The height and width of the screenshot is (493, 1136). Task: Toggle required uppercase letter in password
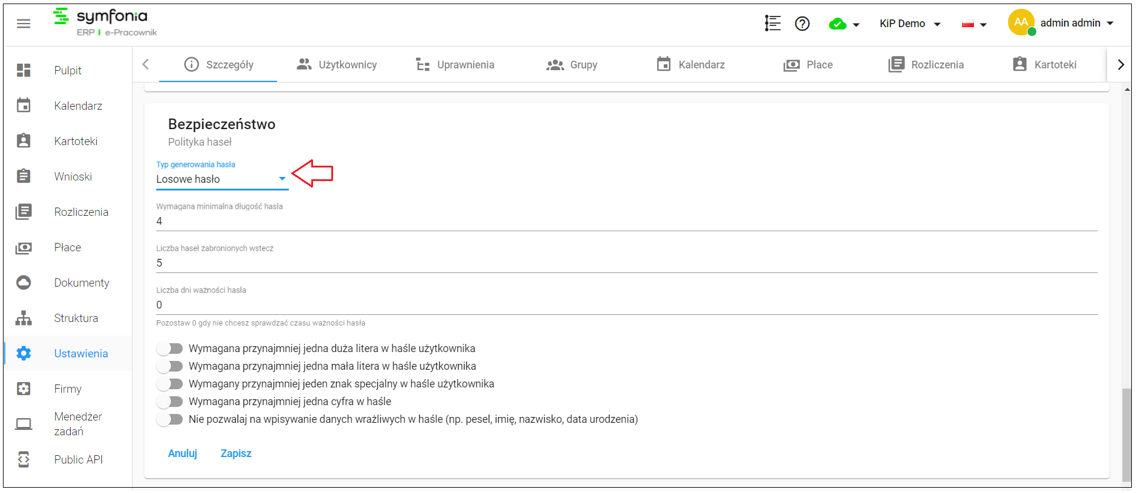click(x=170, y=349)
